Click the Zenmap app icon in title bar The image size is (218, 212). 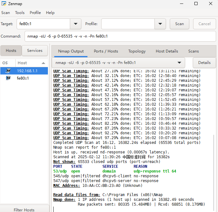[x=4, y=4]
